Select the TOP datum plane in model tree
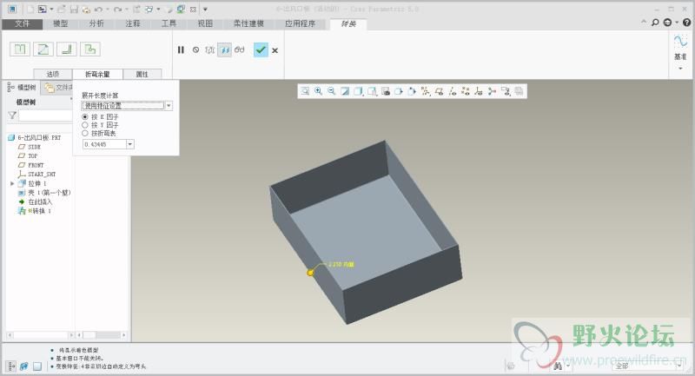 pyautogui.click(x=35, y=156)
